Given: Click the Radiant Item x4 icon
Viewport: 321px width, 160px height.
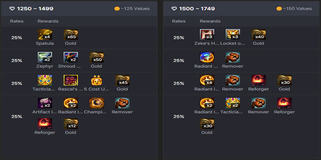Looking at the screenshot, I should pos(207,80).
